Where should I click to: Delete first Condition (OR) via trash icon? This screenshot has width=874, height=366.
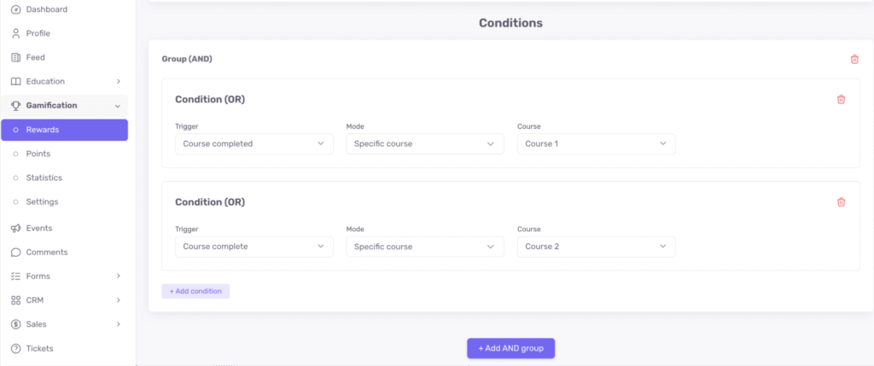pyautogui.click(x=841, y=100)
